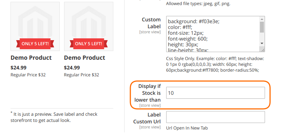This screenshot has height=140, width=286.
Task: Select the ONLY 5 LEFT ribbon on first product
Action: click(35, 44)
